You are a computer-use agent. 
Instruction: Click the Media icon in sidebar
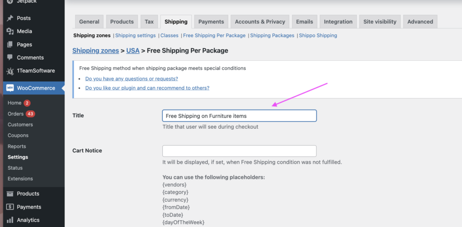(x=10, y=32)
